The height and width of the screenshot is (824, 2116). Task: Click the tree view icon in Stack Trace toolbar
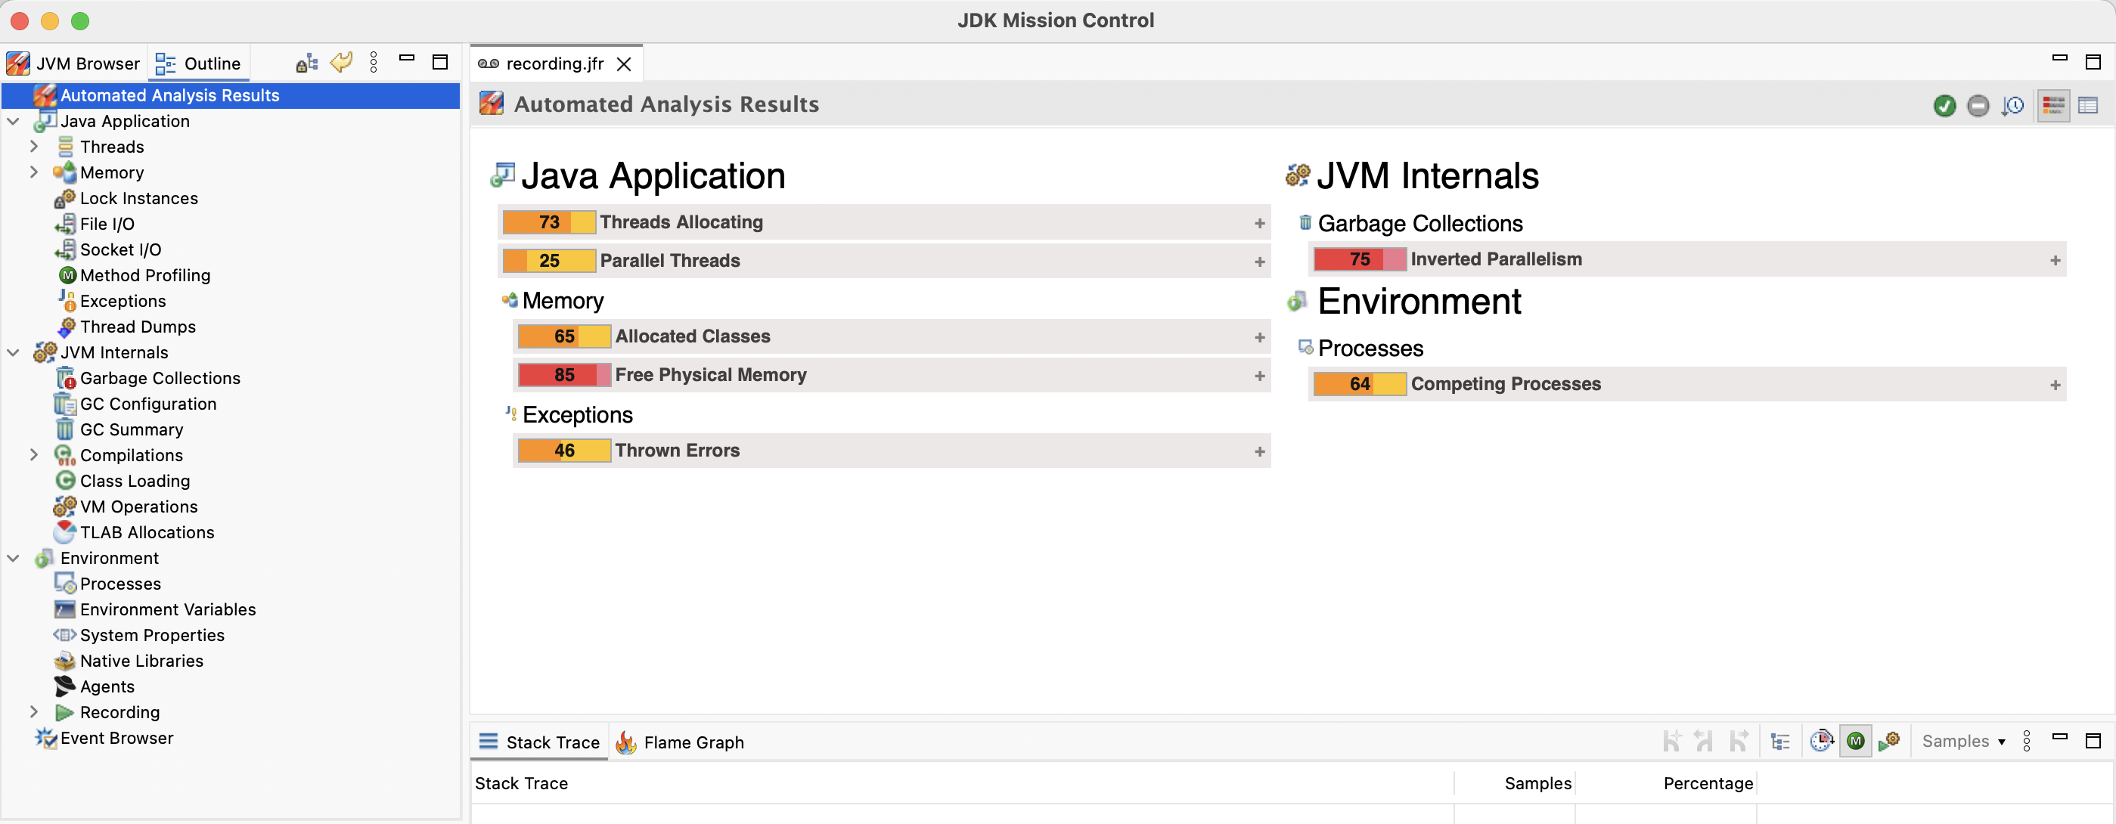pyautogui.click(x=1780, y=742)
